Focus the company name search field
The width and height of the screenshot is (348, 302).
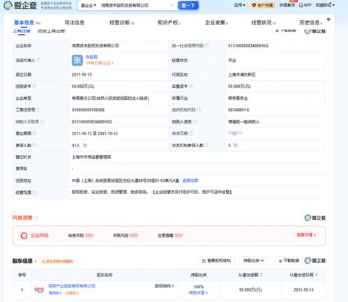(x=135, y=6)
